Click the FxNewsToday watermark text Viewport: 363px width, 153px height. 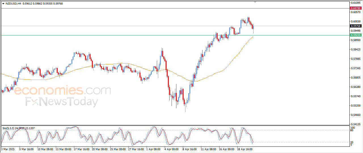[62, 101]
